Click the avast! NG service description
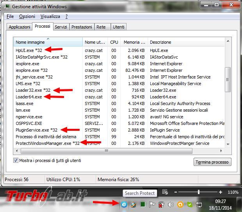This screenshot has height=212, width=242. tap(167, 117)
